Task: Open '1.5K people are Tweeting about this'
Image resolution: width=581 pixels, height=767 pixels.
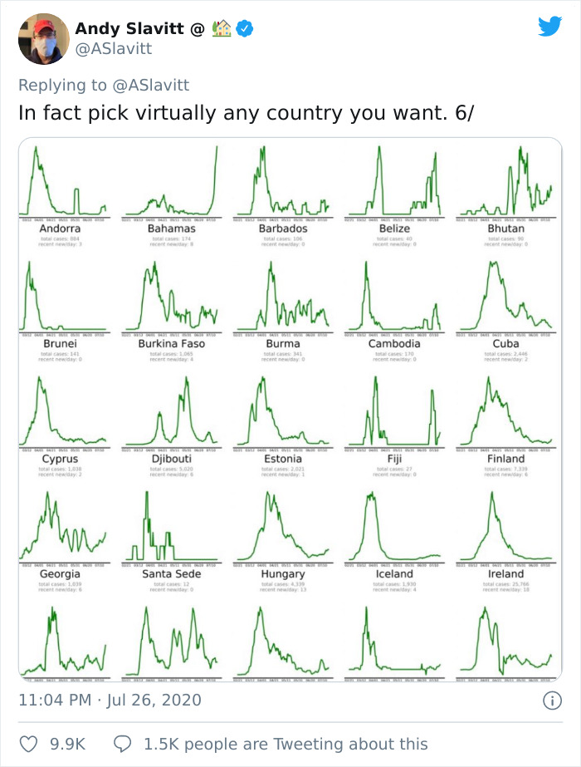Action: [x=286, y=744]
